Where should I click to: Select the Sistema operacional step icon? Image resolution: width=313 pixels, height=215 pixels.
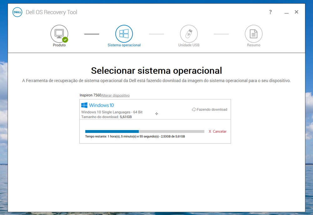pos(124,34)
